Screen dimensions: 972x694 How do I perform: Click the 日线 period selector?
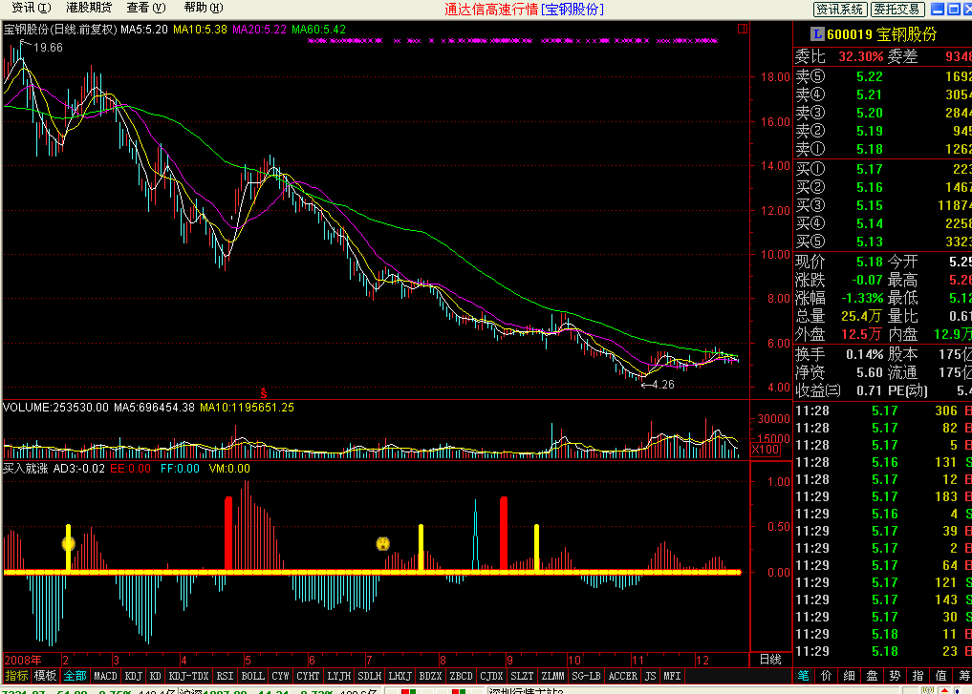pyautogui.click(x=770, y=660)
